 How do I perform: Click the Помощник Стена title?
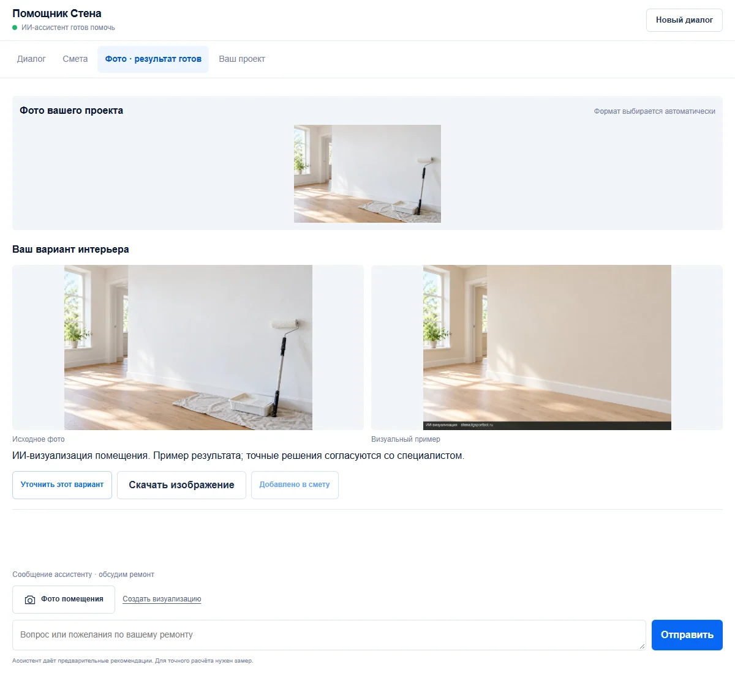coord(57,13)
